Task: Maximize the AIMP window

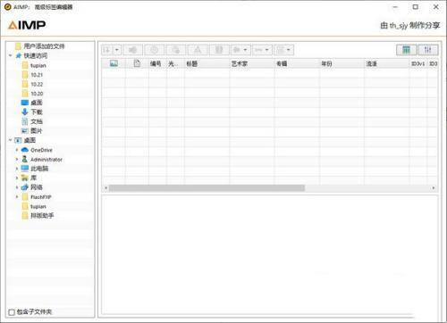Action: coord(416,7)
